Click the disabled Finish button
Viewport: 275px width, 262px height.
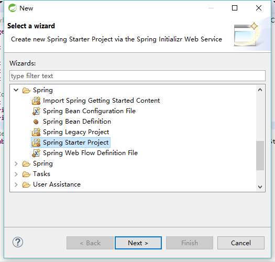[190, 243]
